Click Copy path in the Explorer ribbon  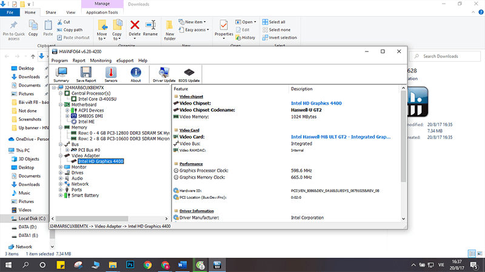pyautogui.click(x=70, y=30)
